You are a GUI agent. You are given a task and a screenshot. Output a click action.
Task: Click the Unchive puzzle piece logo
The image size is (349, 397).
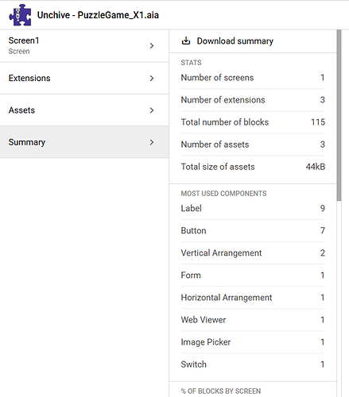20,15
